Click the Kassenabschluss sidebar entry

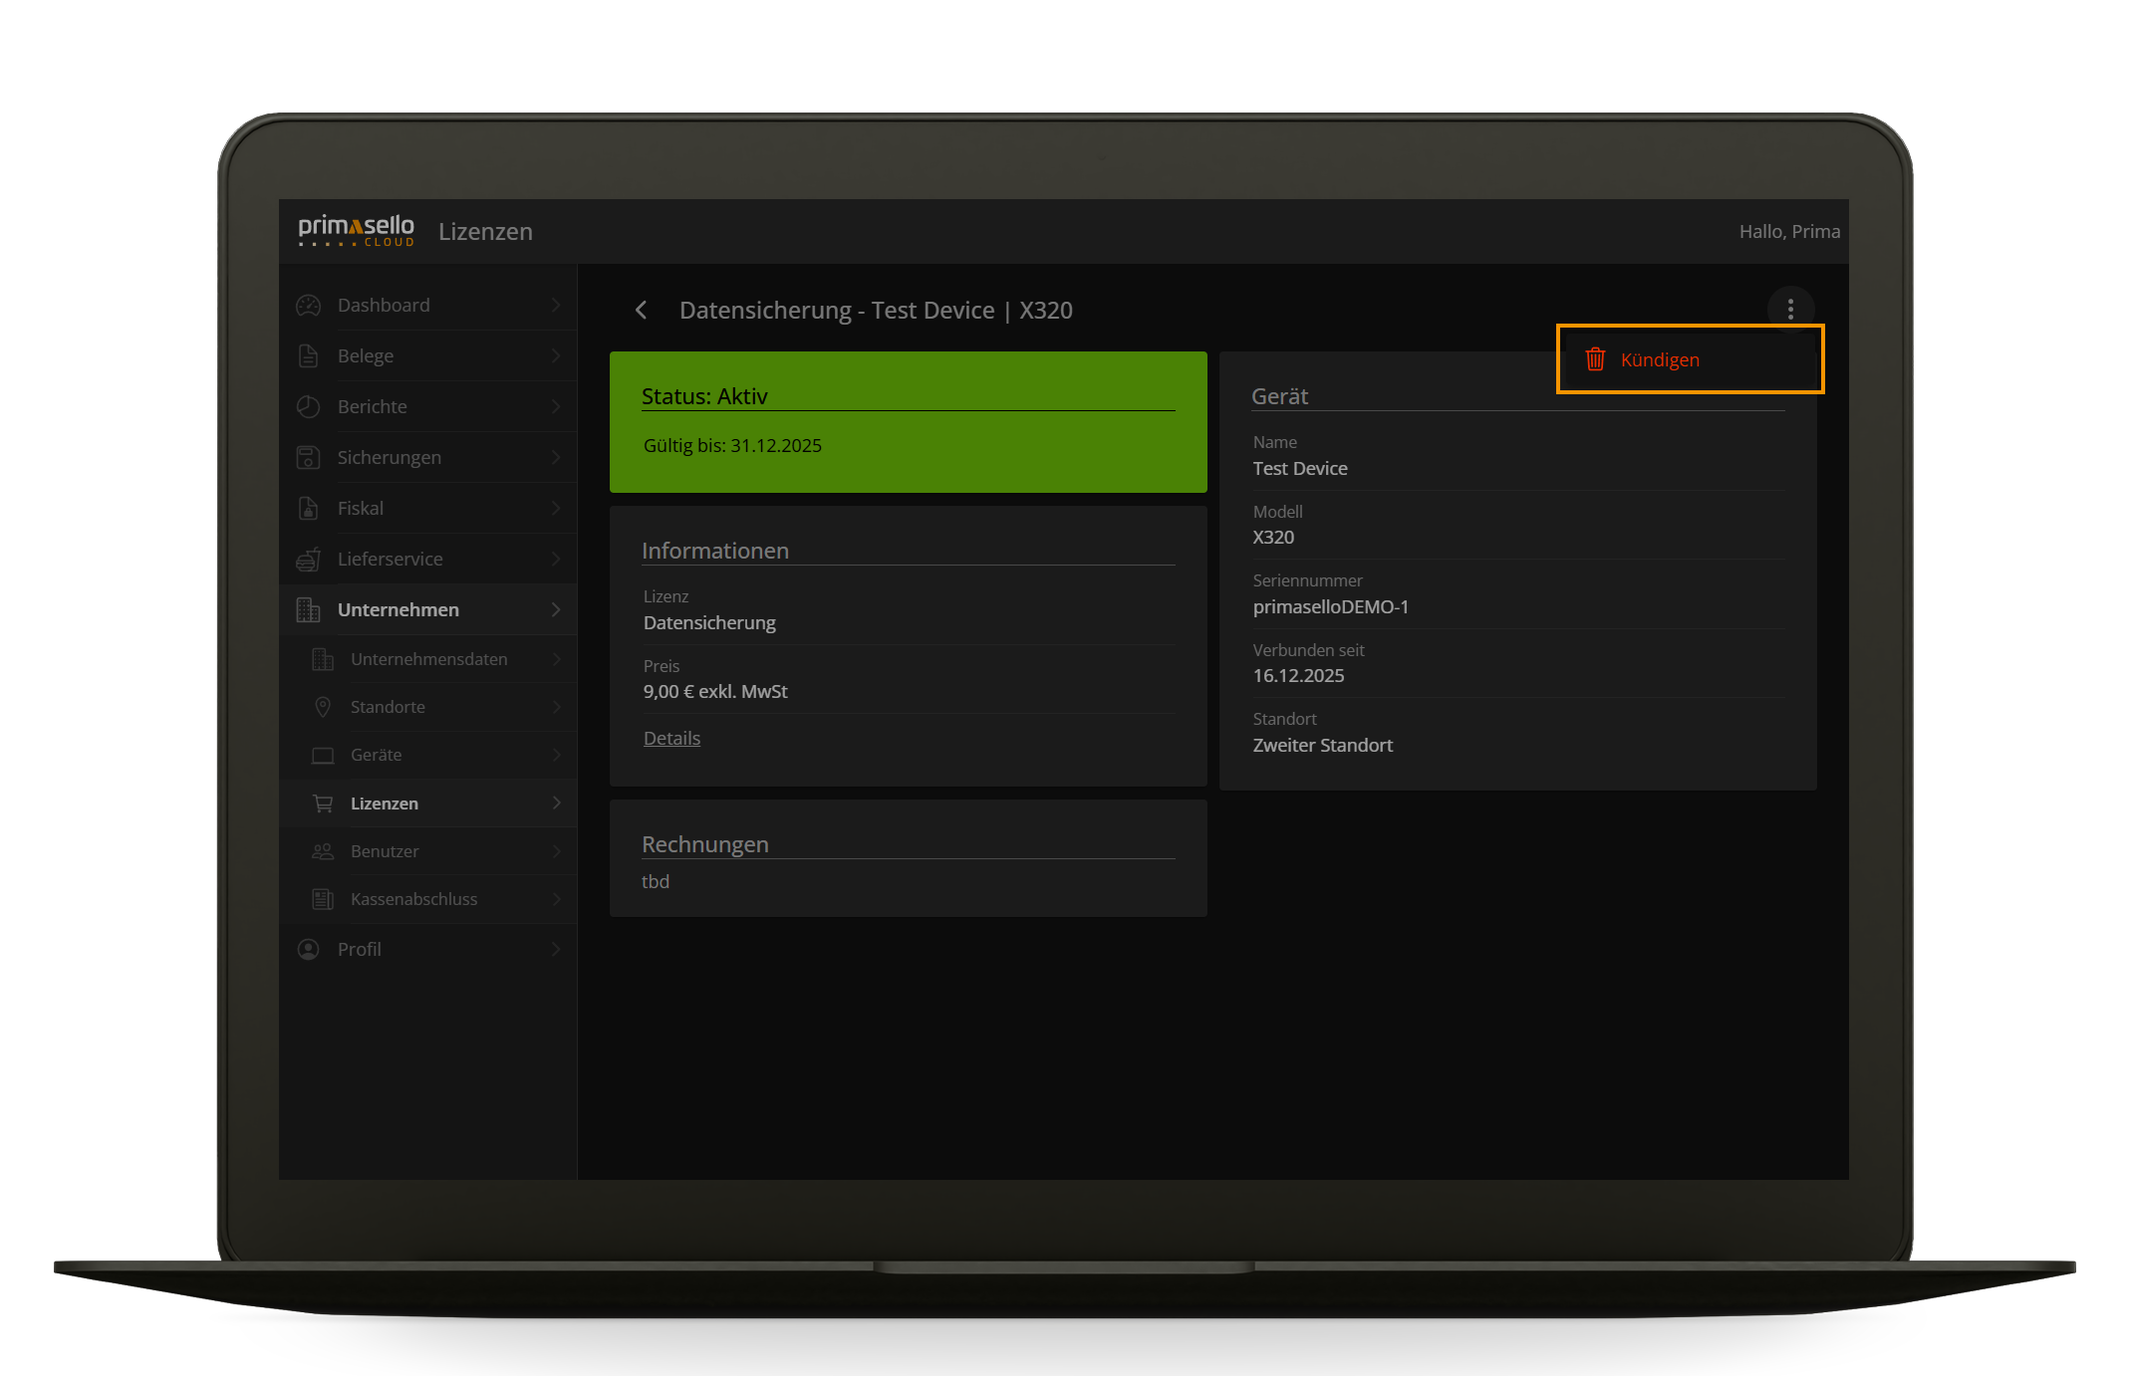point(412,899)
